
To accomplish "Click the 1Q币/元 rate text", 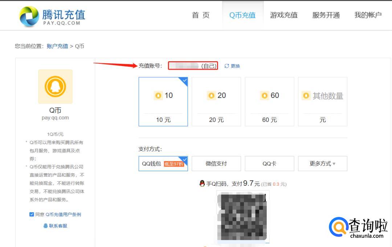I will point(55,134).
